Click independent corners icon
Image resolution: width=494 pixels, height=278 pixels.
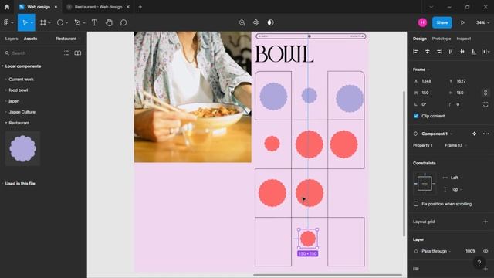point(486,104)
